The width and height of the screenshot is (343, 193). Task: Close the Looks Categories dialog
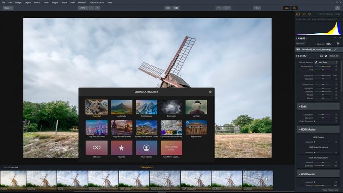210,92
